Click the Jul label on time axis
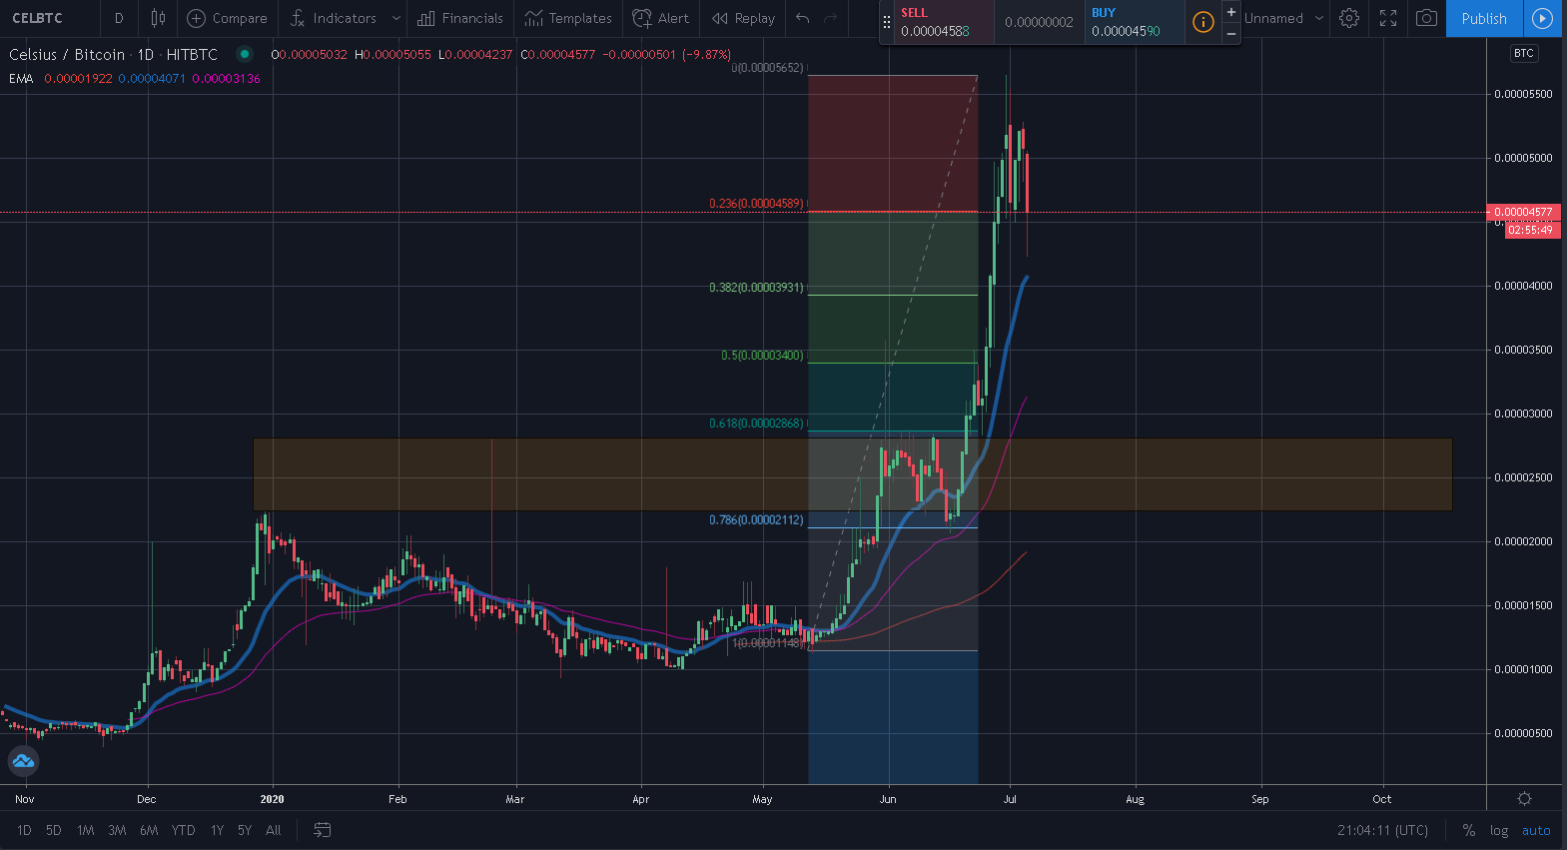 1010,799
